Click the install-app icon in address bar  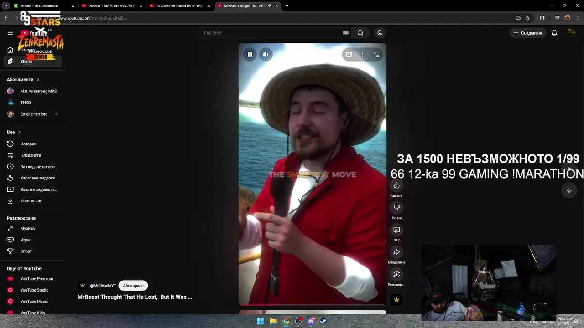point(518,18)
